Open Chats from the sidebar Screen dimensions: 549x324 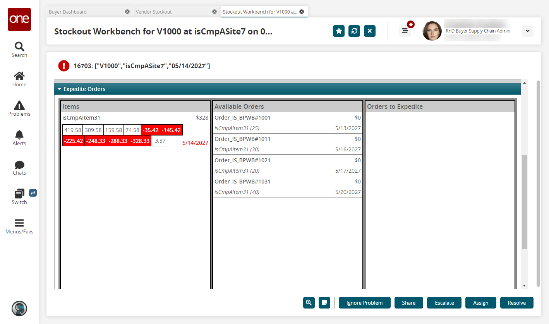pyautogui.click(x=19, y=167)
